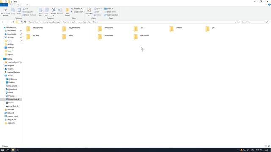The height and width of the screenshot is (152, 271).
Task: Switch to the View ribbon tab
Action: coord(28,5)
